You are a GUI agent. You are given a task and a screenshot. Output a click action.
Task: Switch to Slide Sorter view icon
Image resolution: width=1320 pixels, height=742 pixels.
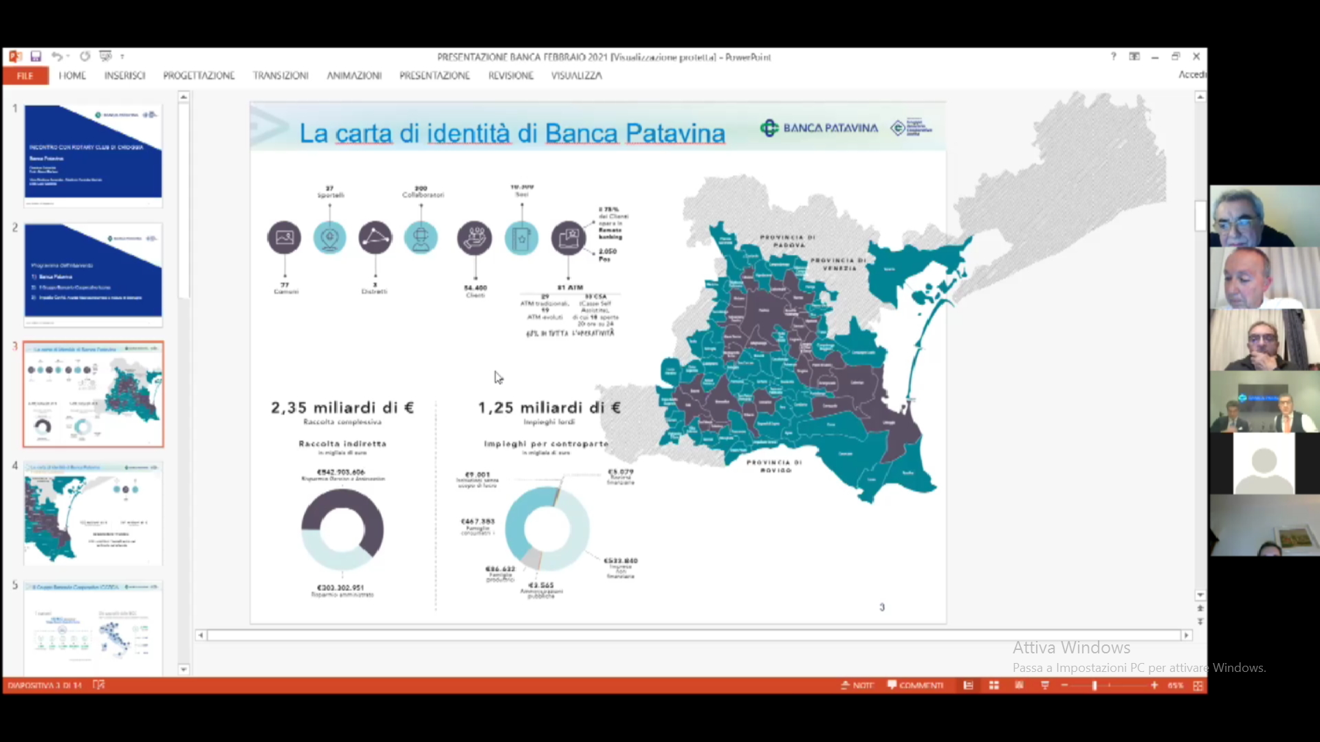[x=994, y=686]
